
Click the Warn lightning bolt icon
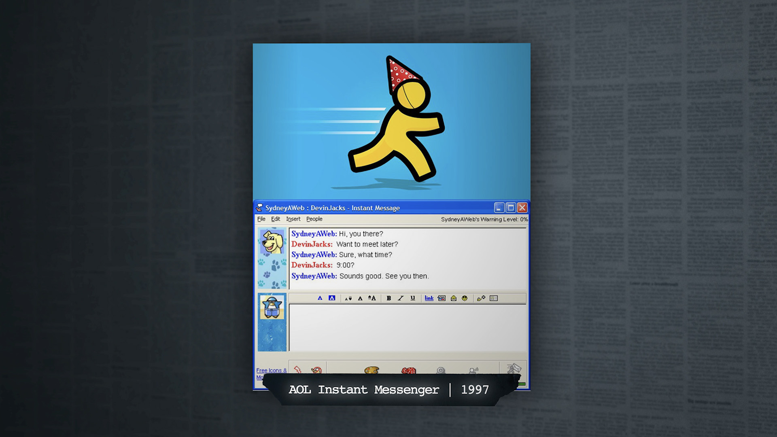298,369
